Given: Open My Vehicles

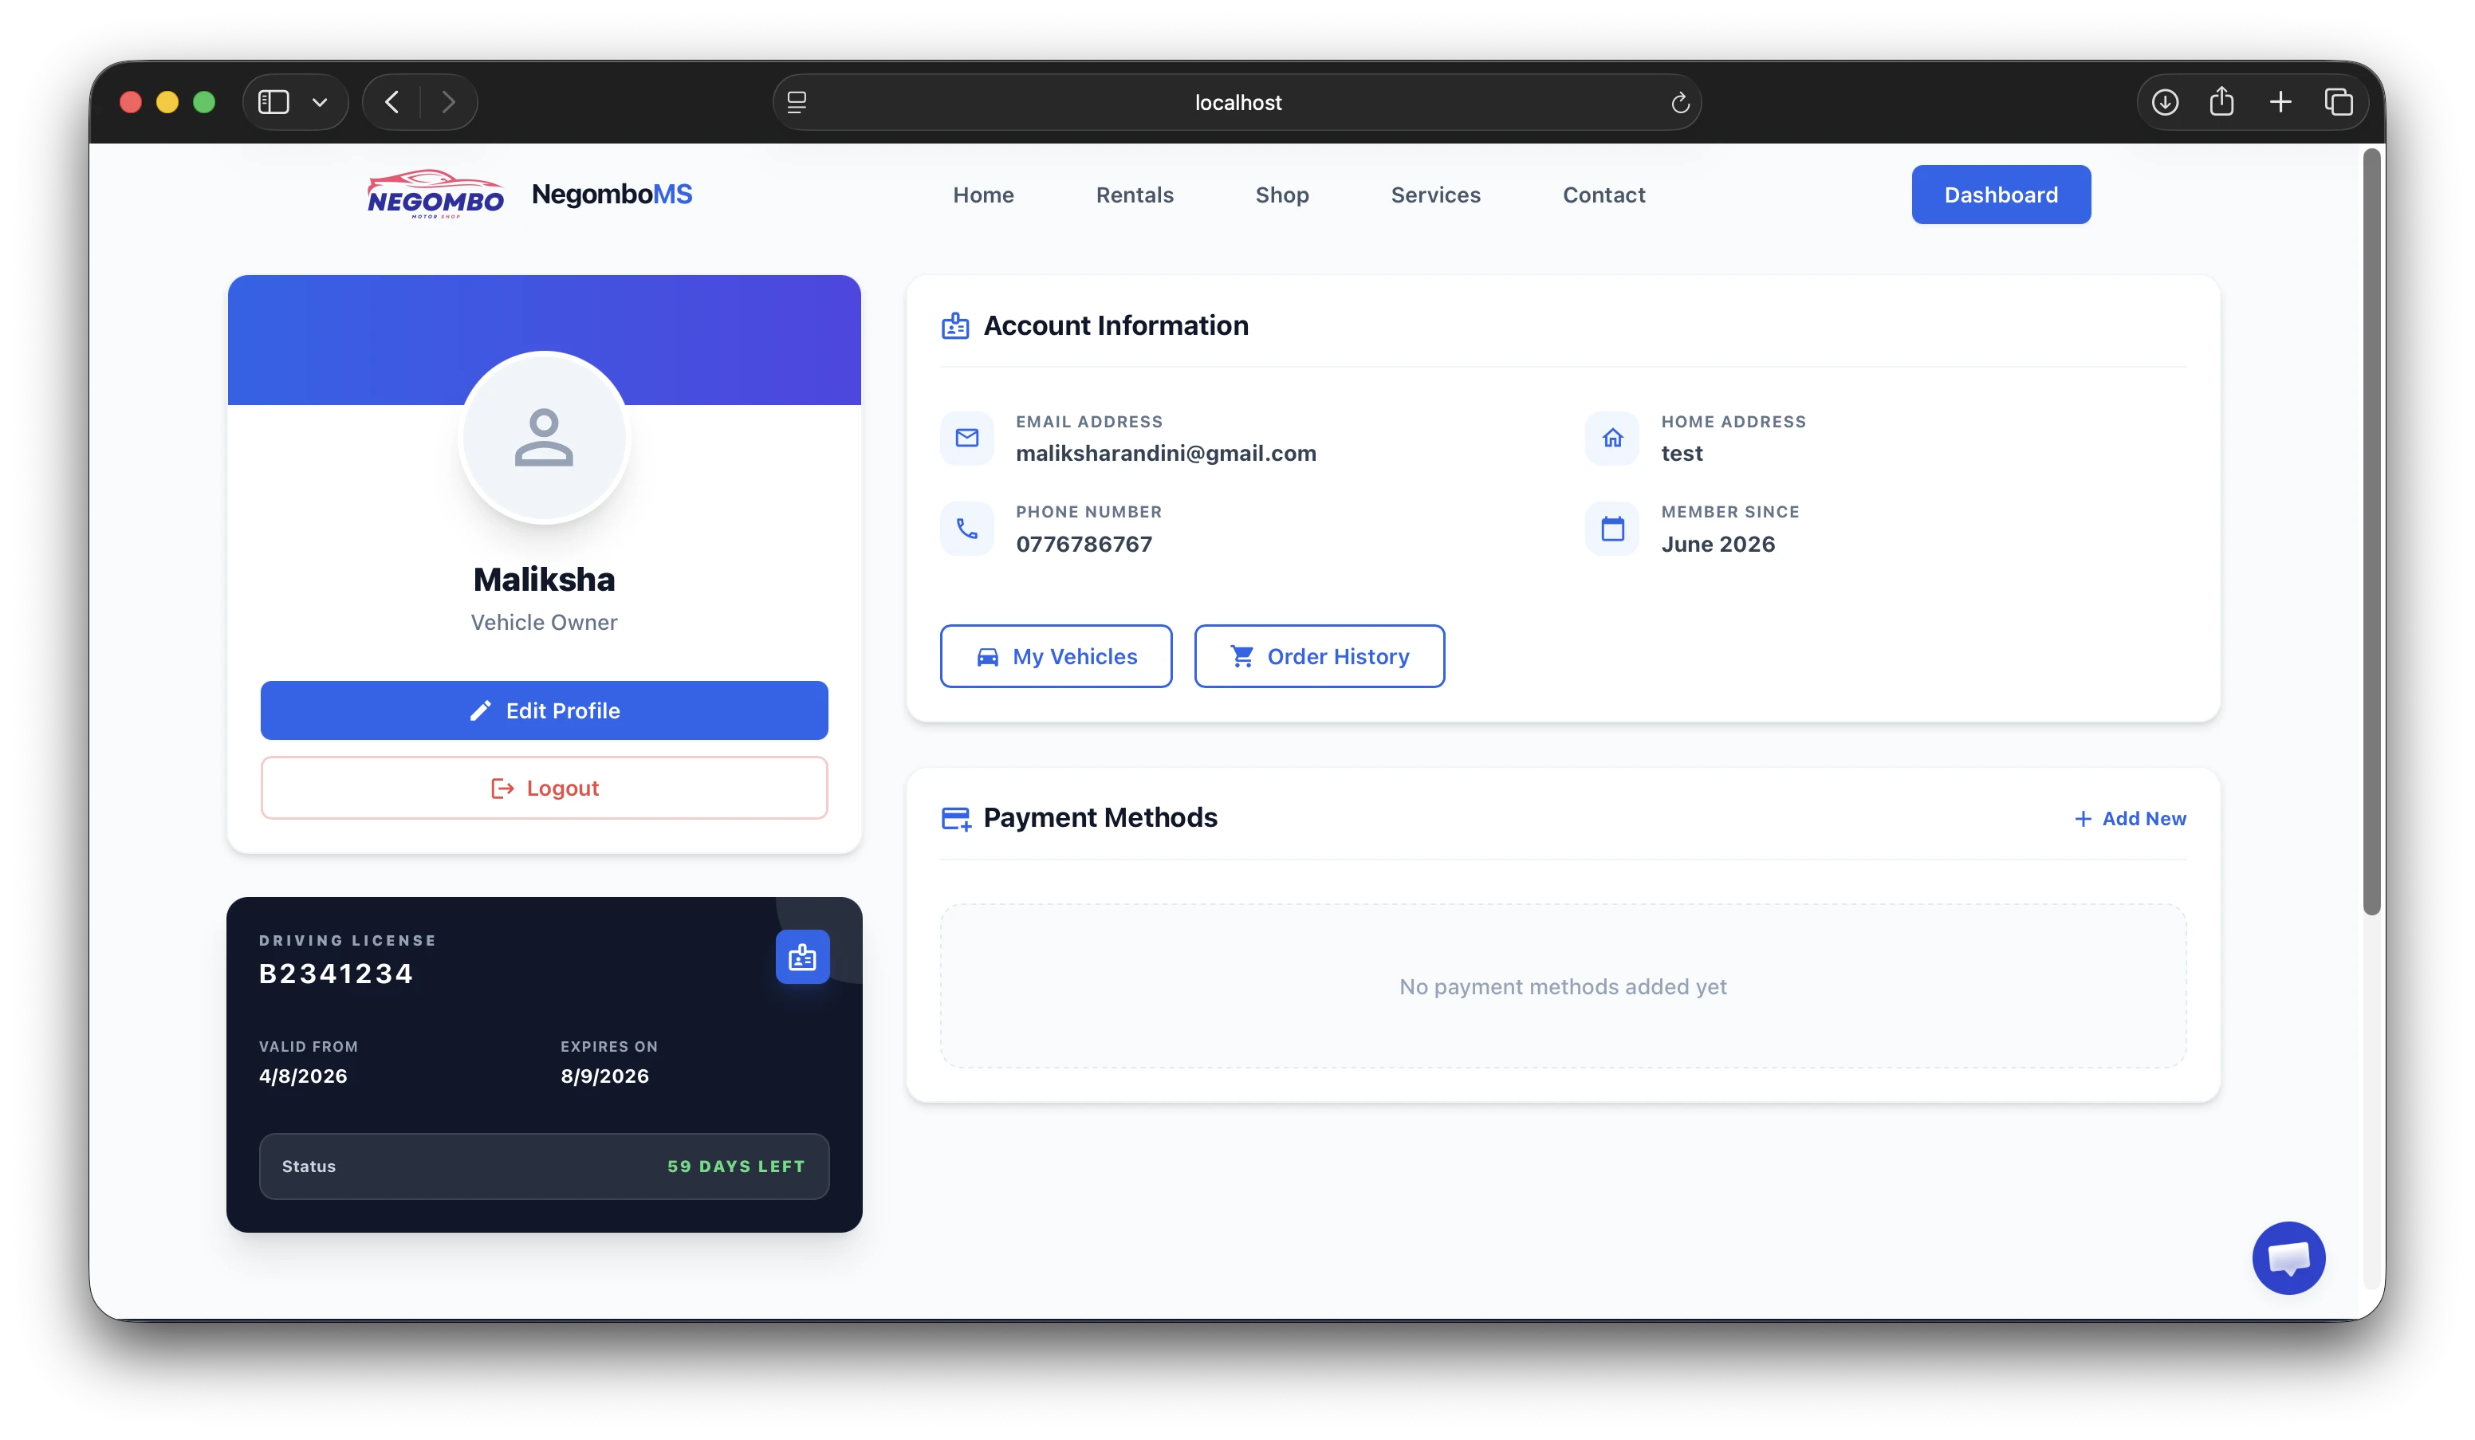Looking at the screenshot, I should click(x=1056, y=656).
